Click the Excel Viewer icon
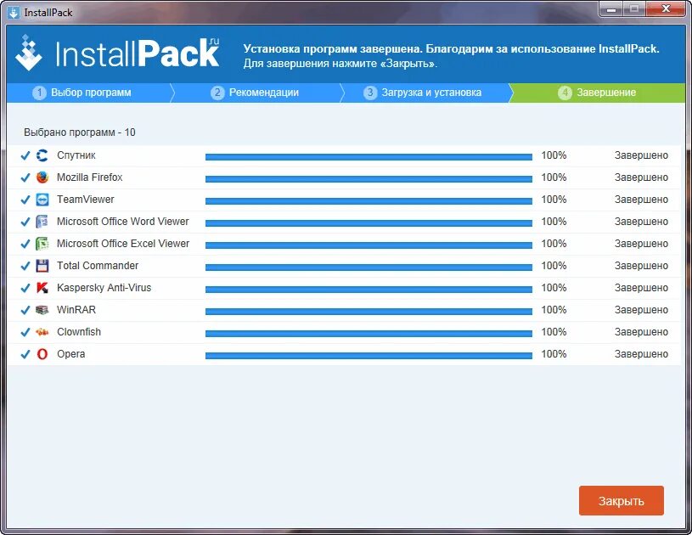The height and width of the screenshot is (535, 692). (x=42, y=244)
